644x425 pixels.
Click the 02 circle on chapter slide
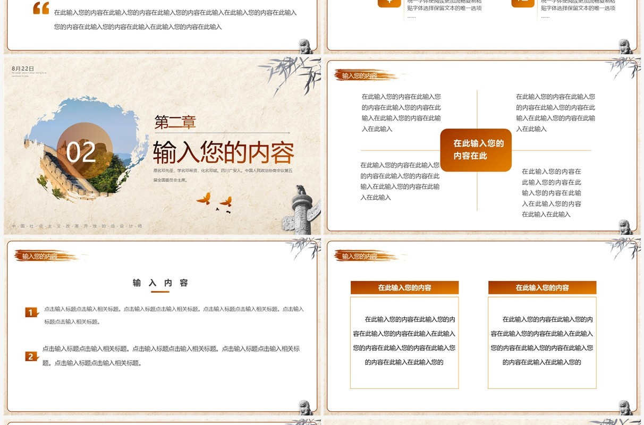[84, 151]
